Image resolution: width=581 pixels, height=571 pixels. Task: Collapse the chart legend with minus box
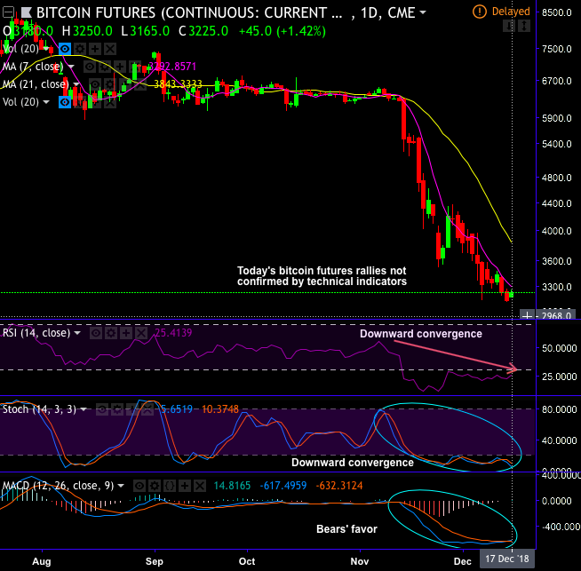8,13
